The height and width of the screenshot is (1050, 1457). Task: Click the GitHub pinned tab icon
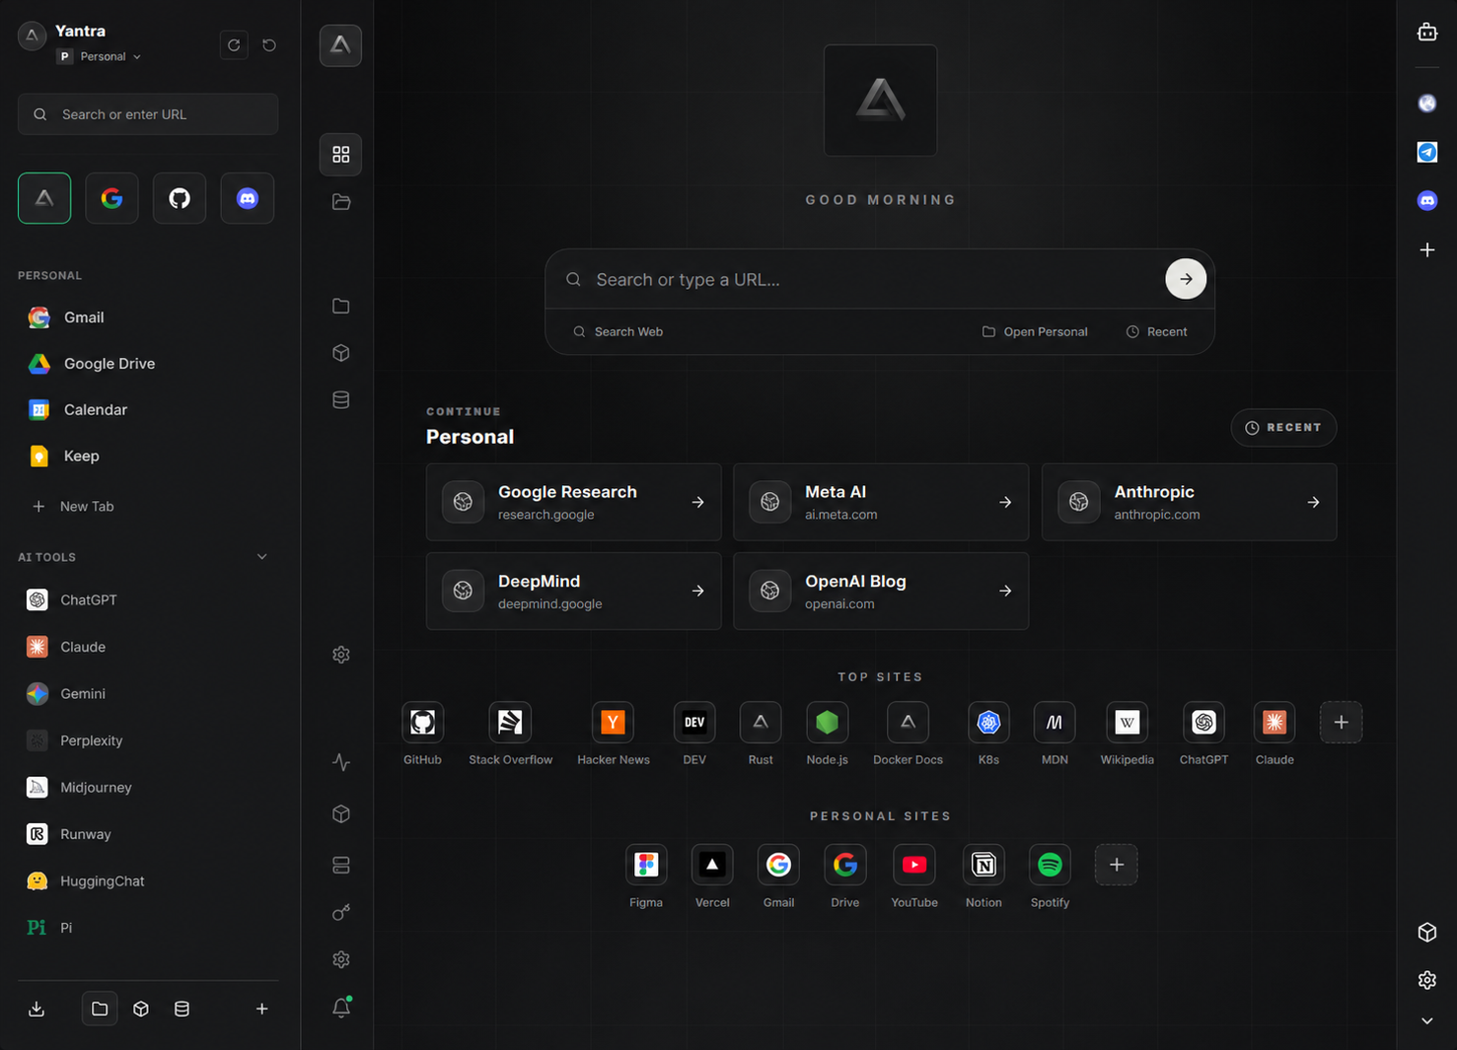click(180, 198)
